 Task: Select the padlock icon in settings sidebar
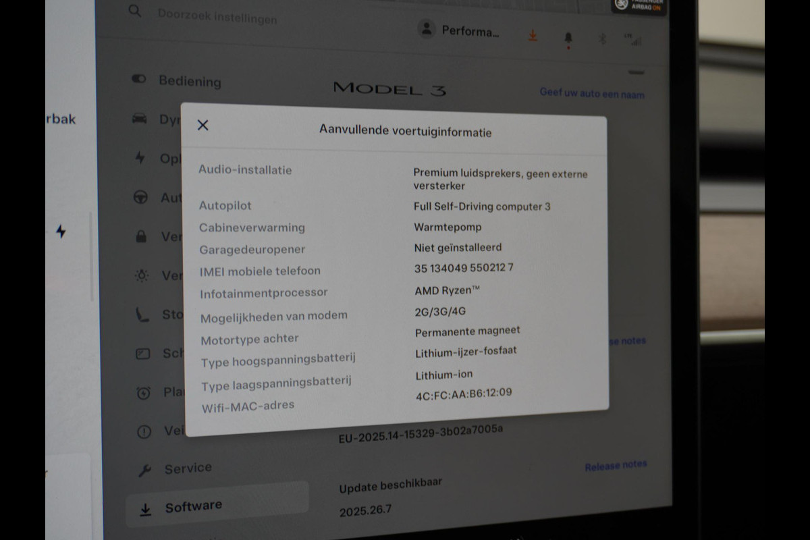[141, 236]
